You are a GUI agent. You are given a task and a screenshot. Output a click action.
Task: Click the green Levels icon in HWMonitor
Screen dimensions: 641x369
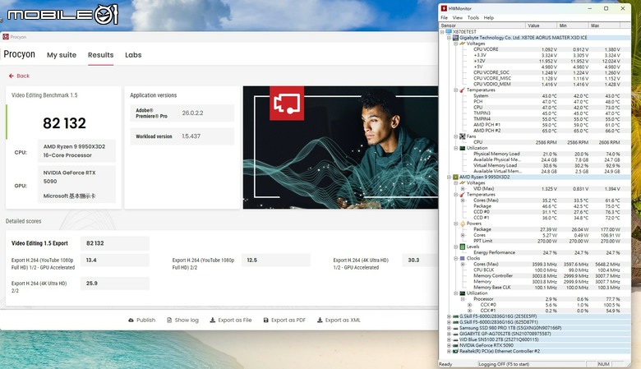pyautogui.click(x=463, y=247)
